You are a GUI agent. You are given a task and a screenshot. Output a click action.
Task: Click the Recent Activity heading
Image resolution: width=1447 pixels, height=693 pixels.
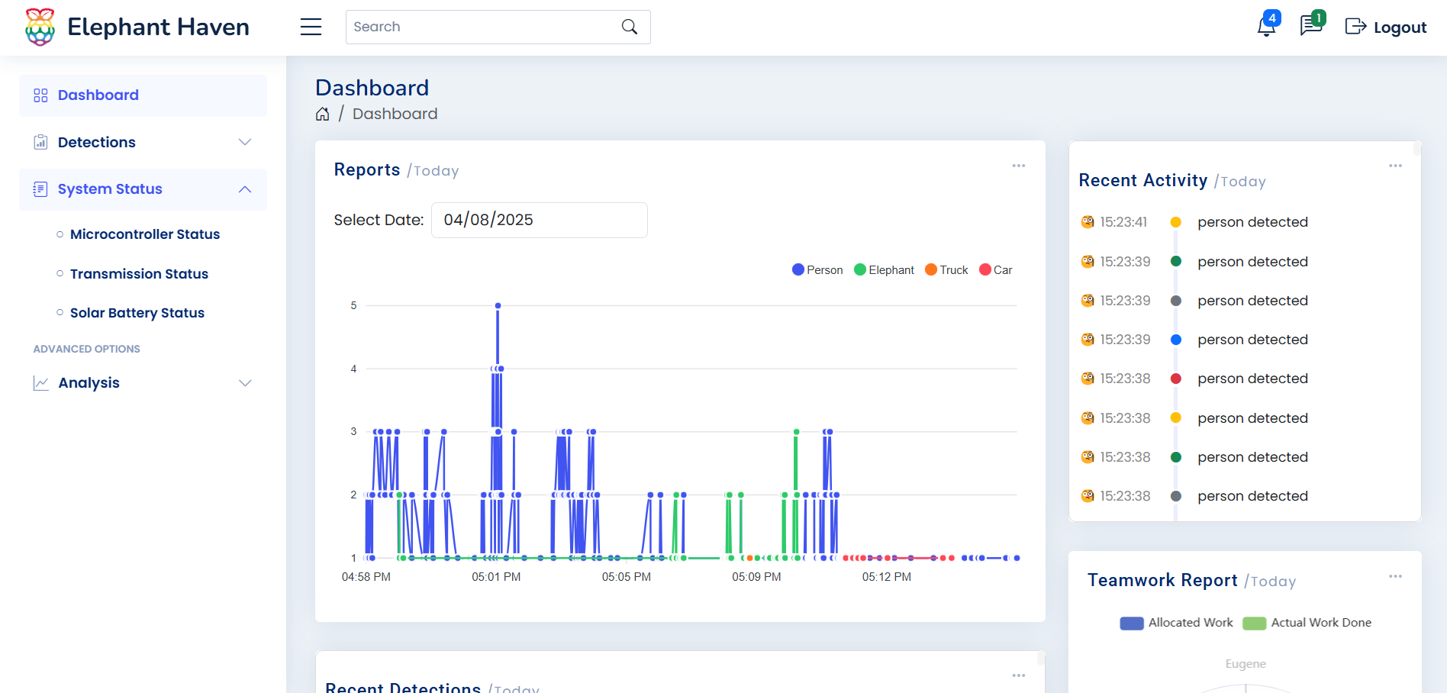1142,181
